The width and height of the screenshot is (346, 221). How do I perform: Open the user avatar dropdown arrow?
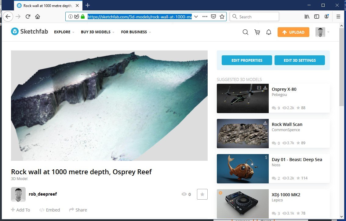328,32
